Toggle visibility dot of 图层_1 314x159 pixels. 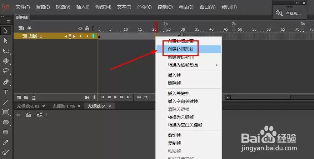click(80, 36)
